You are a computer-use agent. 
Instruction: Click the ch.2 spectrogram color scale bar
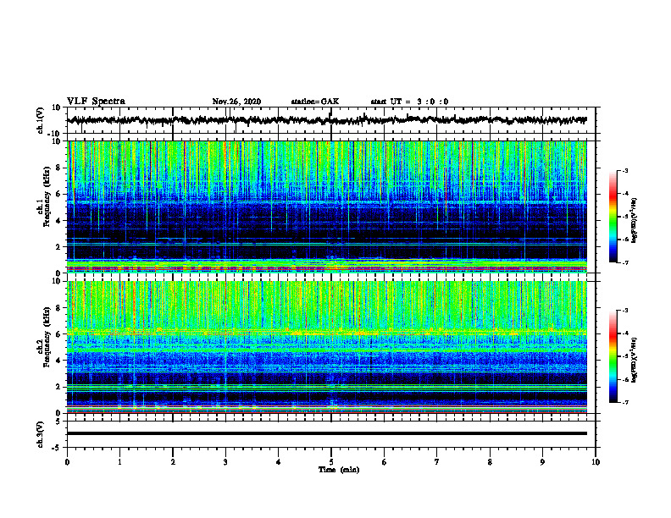tap(613, 356)
